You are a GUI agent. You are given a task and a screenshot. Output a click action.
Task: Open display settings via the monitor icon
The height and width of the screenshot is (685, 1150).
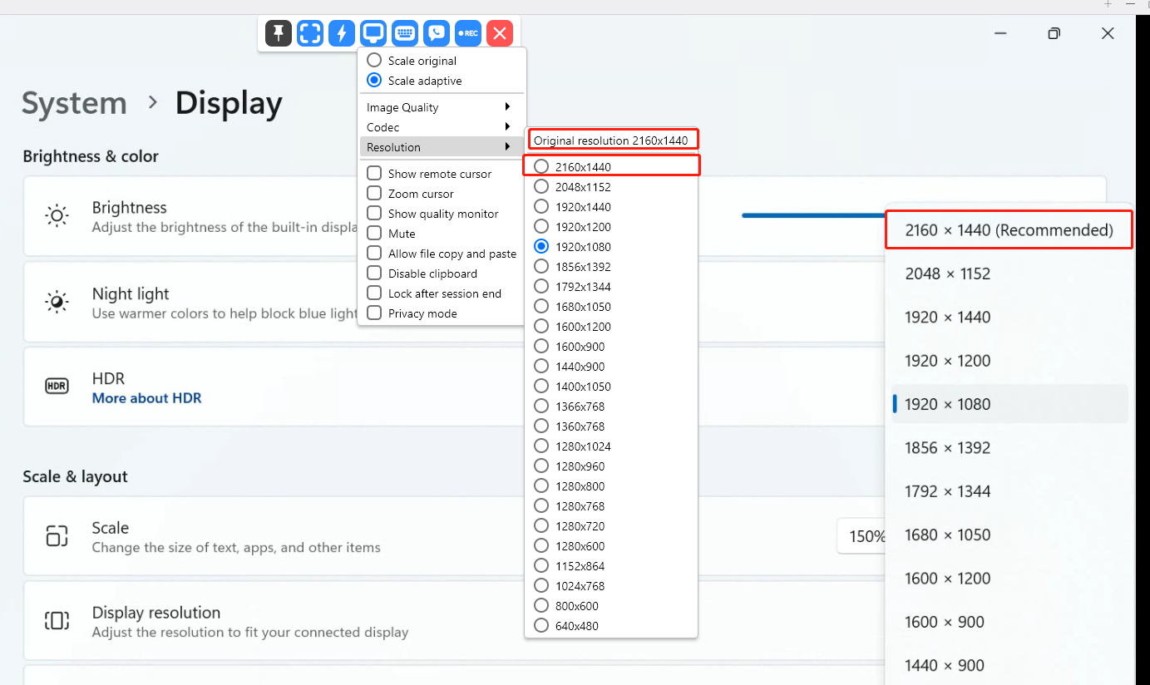[373, 33]
